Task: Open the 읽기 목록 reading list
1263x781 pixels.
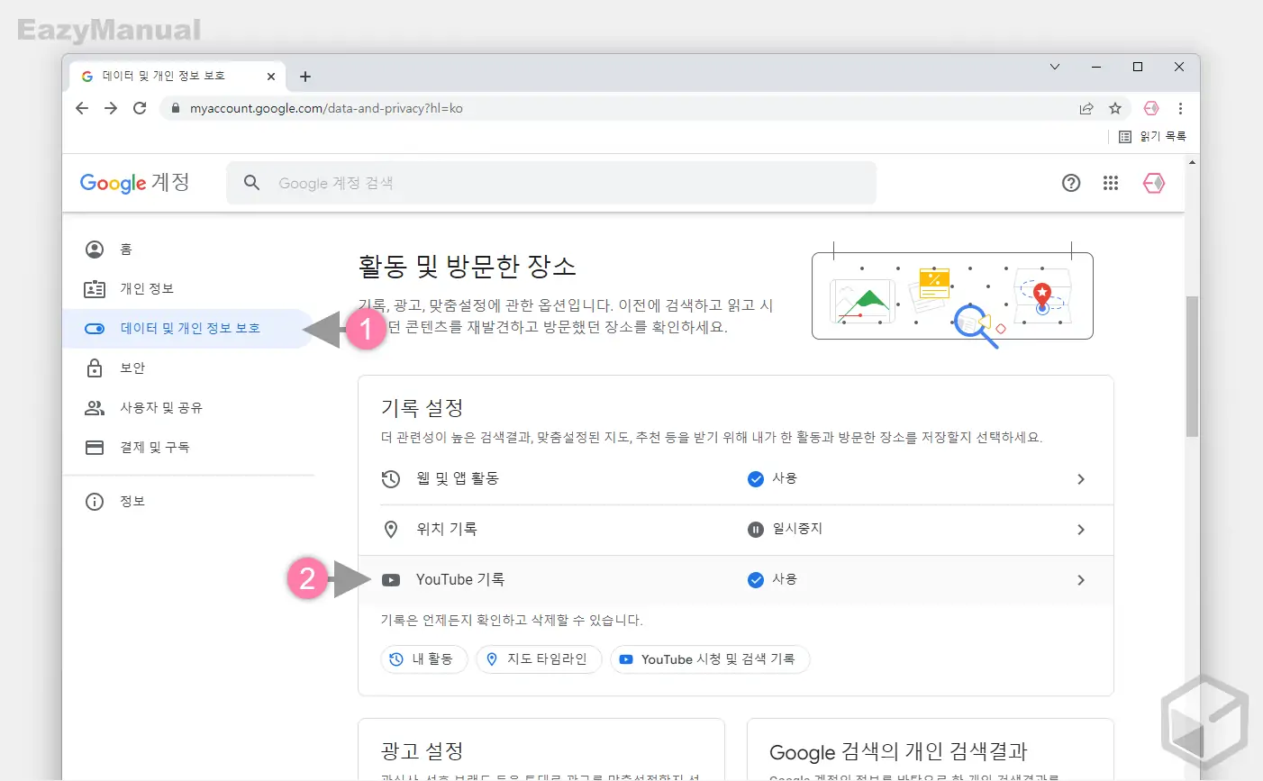Action: 1152,136
